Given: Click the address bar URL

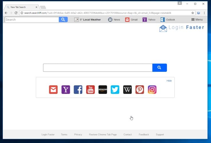Looking at the screenshot, I should [97, 13].
